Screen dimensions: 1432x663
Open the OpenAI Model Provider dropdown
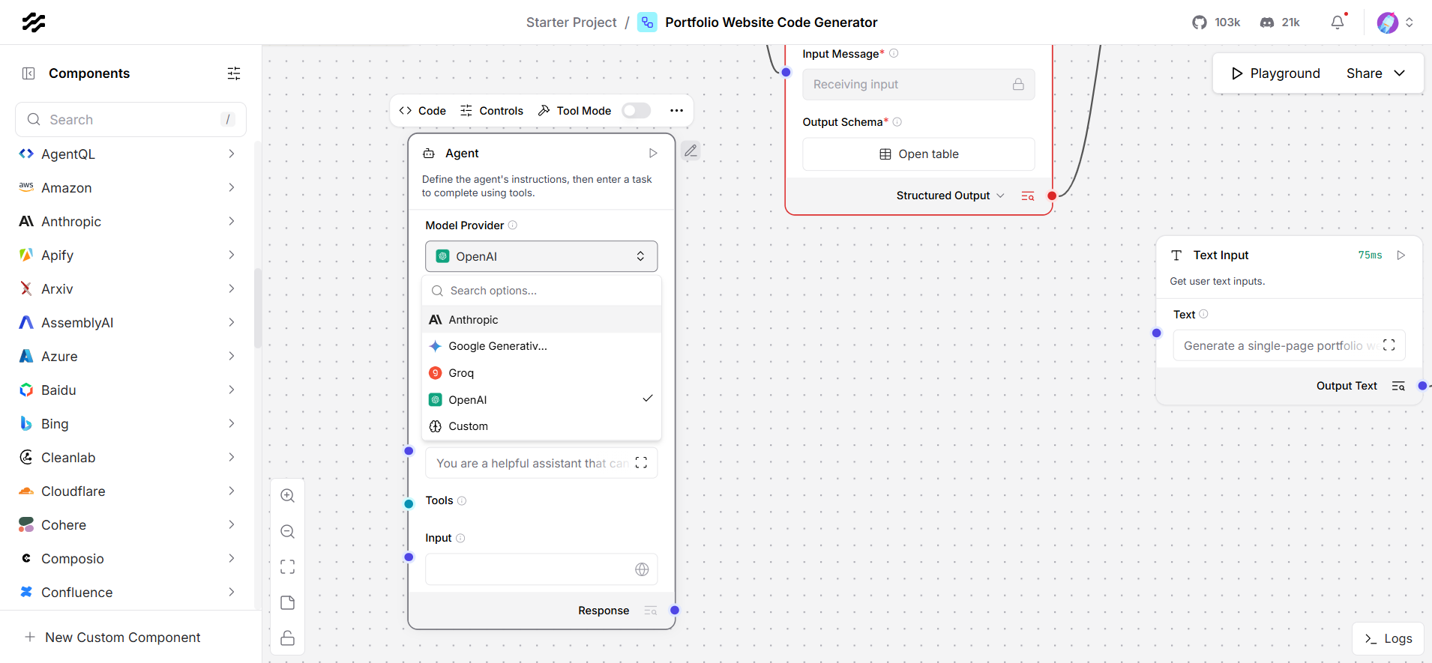coord(541,256)
